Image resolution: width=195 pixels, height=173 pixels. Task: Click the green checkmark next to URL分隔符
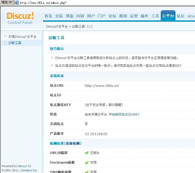click(x=87, y=153)
